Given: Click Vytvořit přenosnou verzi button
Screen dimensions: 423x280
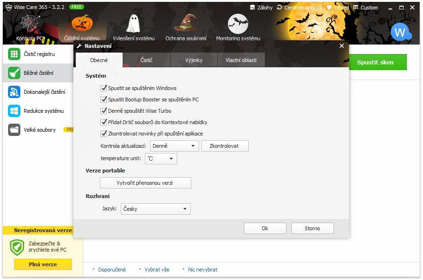Looking at the screenshot, I should pyautogui.click(x=145, y=183).
